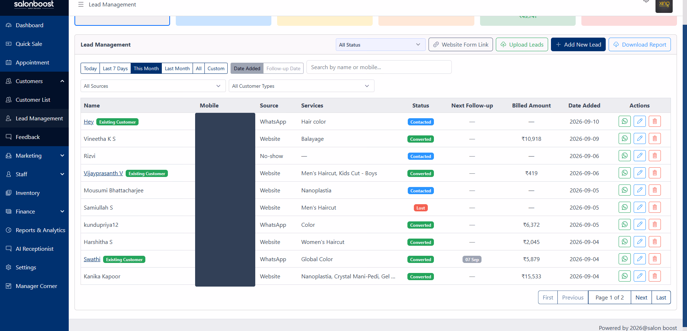Click the Date Added column header
Viewport: 687px width, 331px height.
coord(584,105)
